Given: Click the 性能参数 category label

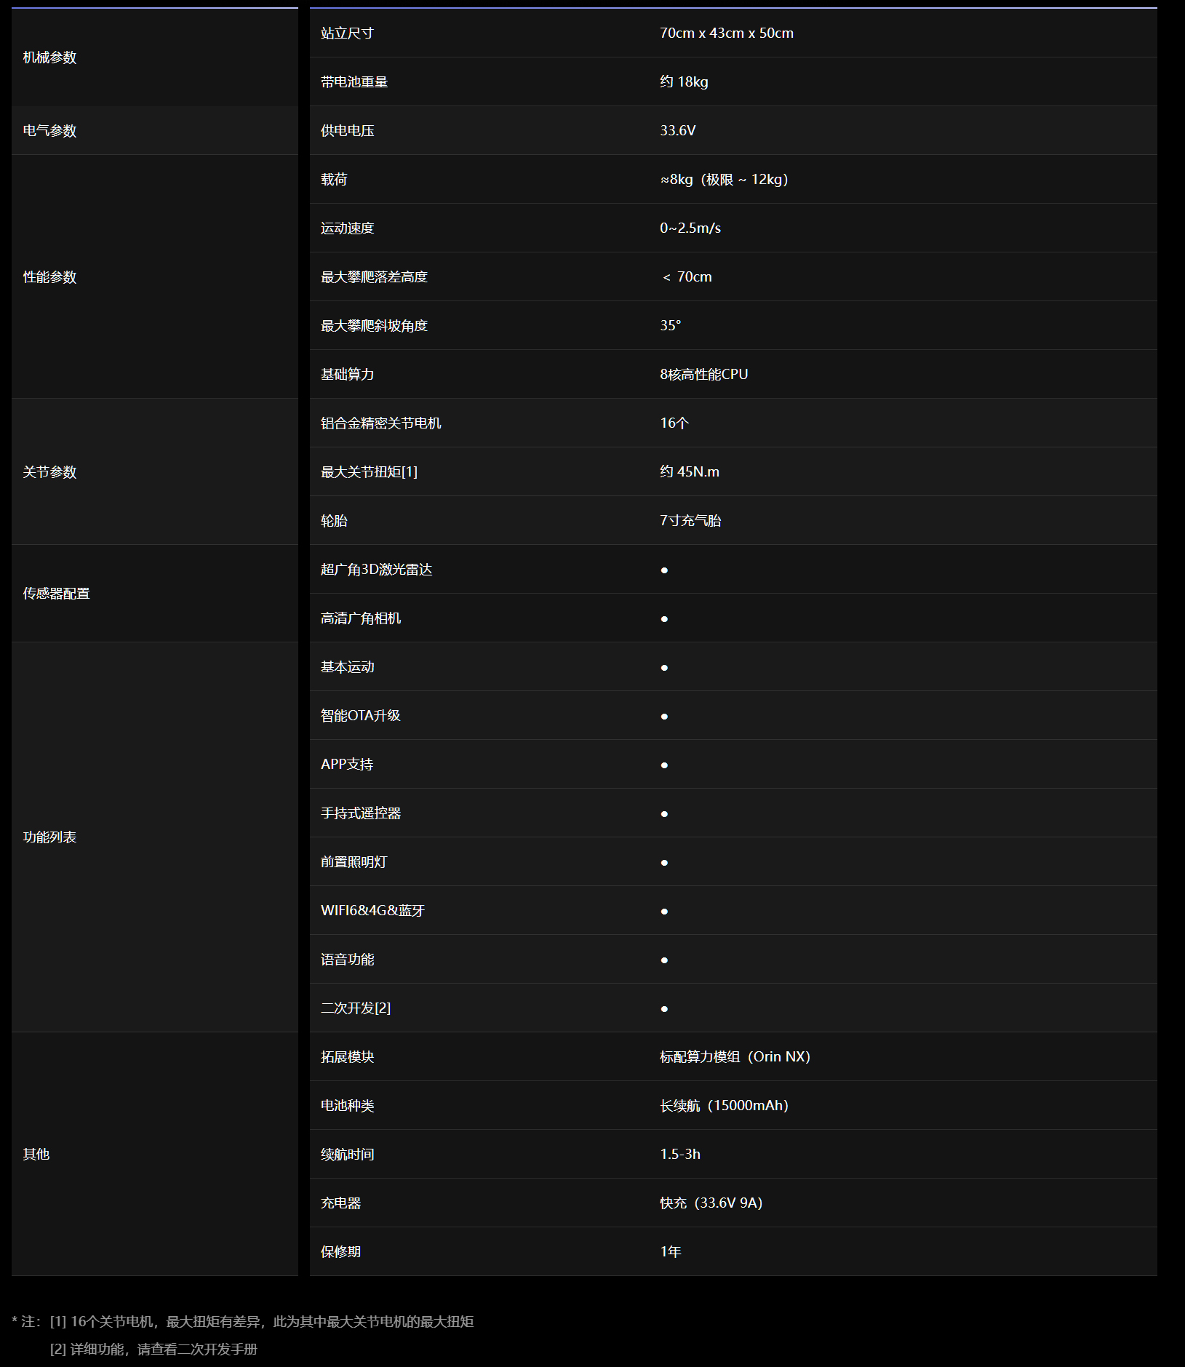Looking at the screenshot, I should tap(49, 277).
